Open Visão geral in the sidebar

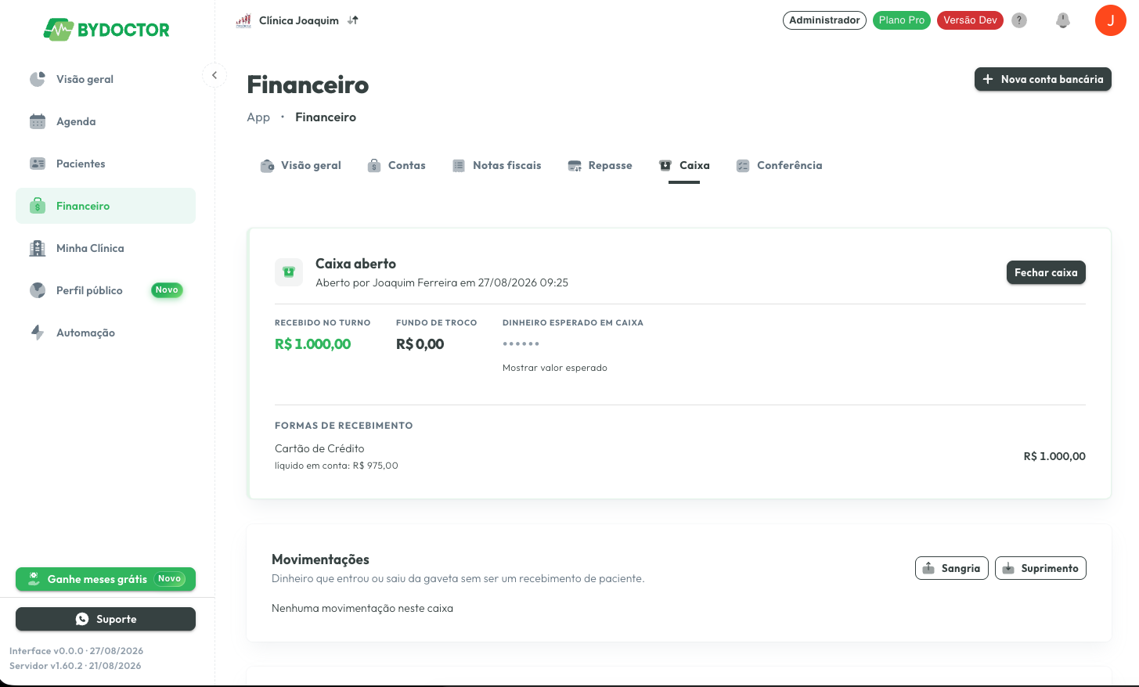(x=106, y=79)
